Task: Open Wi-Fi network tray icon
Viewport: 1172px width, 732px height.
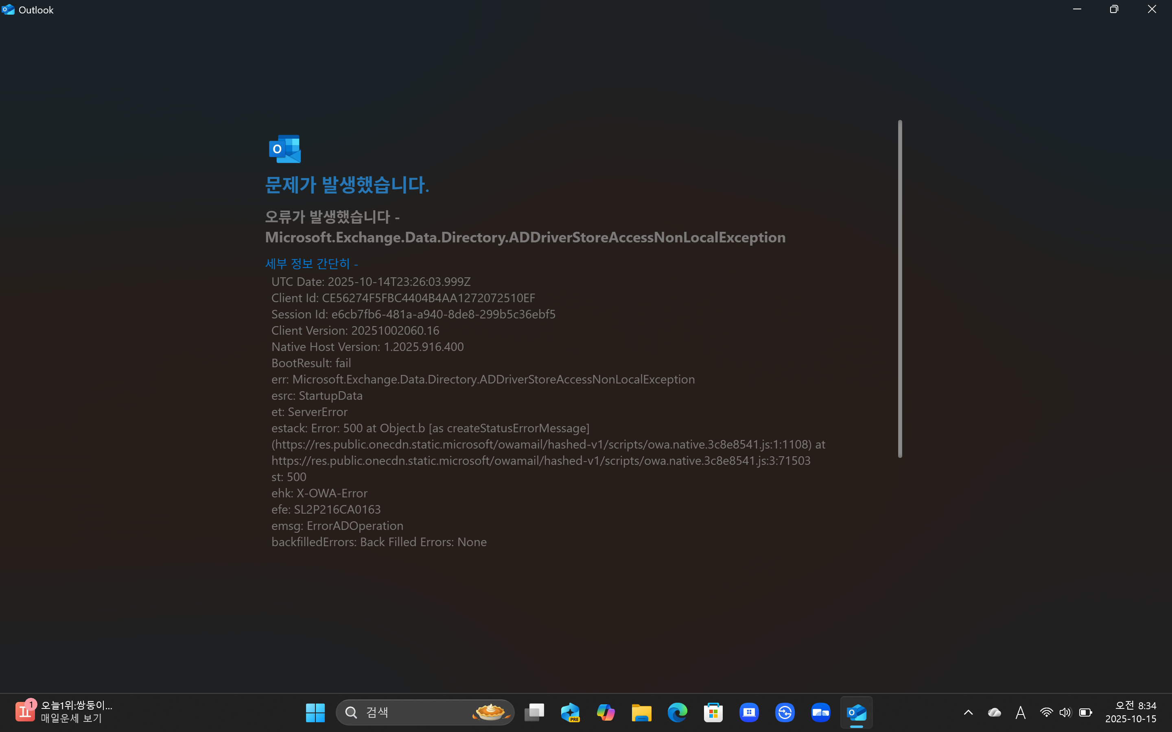Action: [x=1046, y=712]
